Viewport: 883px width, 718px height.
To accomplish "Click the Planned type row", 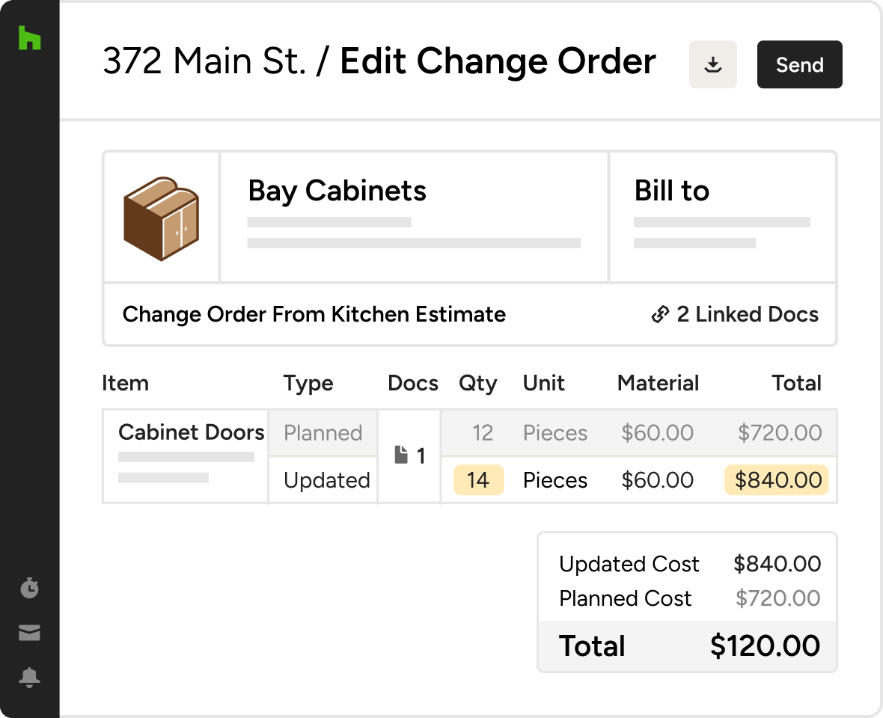I will (323, 433).
